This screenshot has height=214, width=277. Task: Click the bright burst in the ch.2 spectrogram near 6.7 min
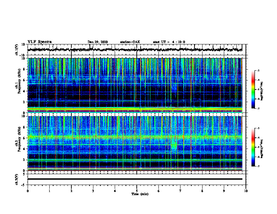pyautogui.click(x=174, y=145)
